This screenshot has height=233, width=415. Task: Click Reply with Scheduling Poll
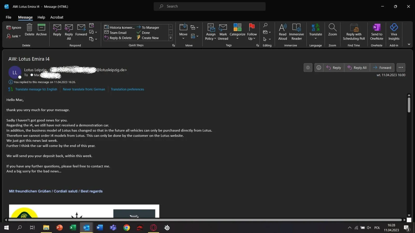354,32
